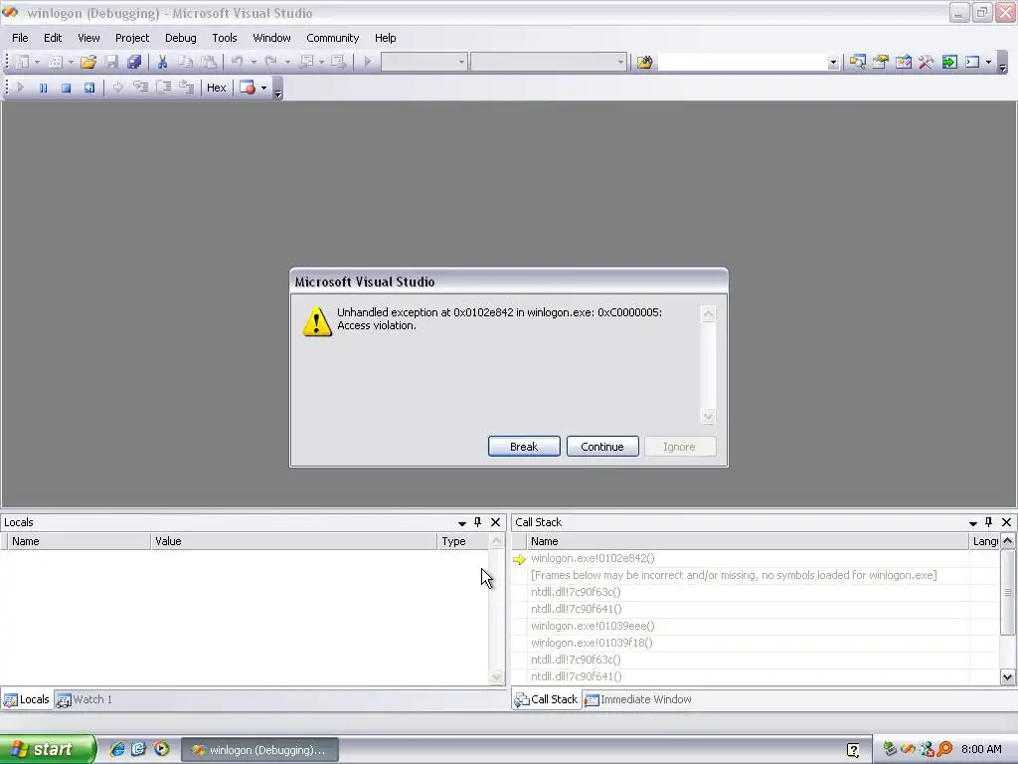Click the Show Next Statement arrow icon
This screenshot has height=764, width=1018.
[117, 88]
